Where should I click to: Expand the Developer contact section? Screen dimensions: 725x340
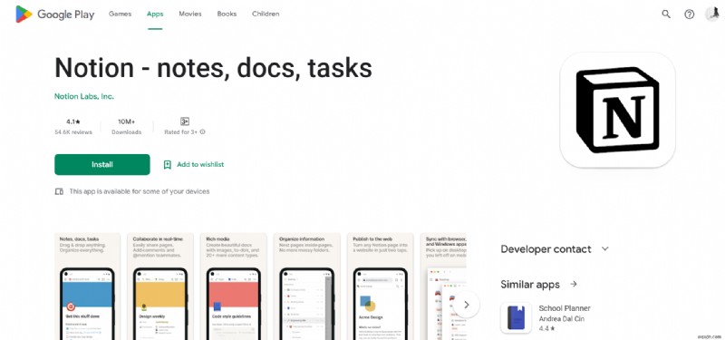point(604,248)
